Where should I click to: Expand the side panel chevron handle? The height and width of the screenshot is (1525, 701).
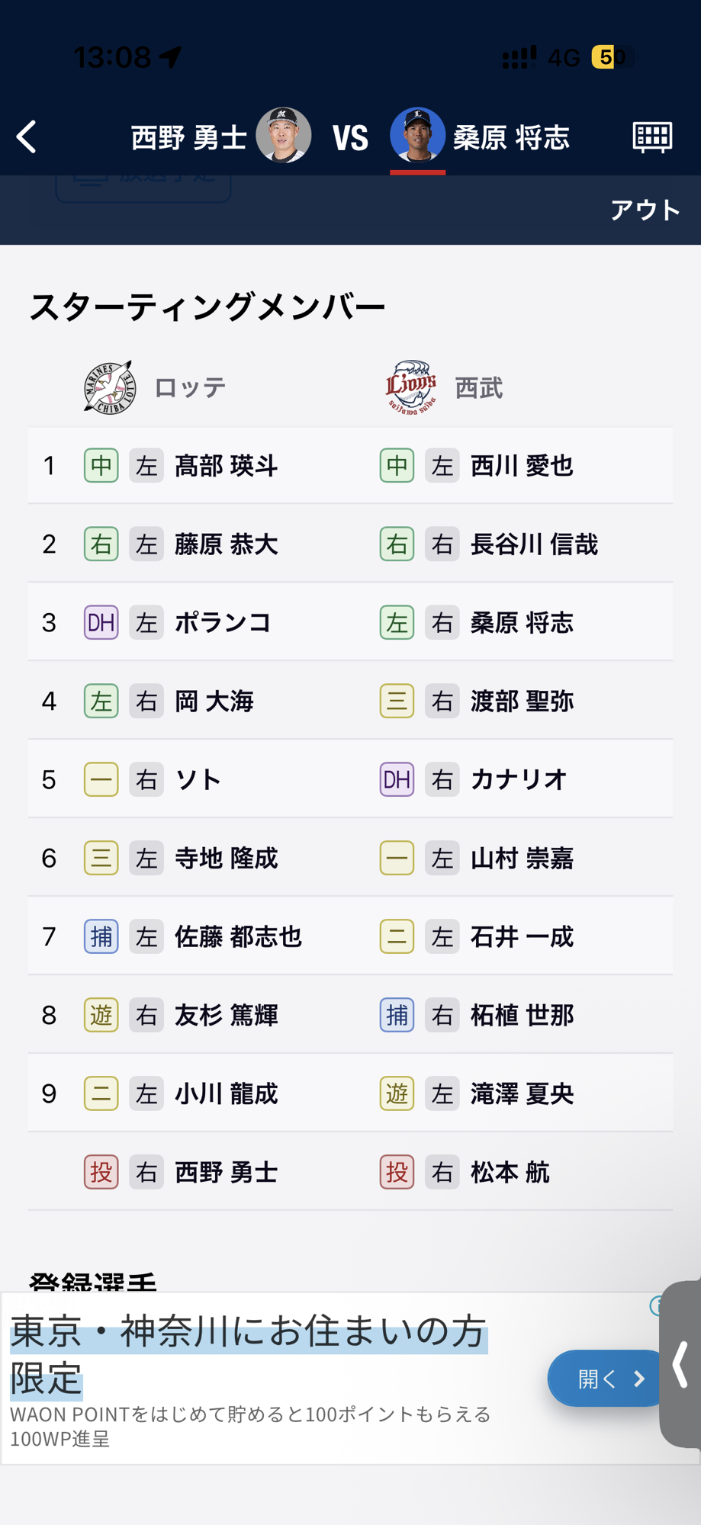(680, 1365)
